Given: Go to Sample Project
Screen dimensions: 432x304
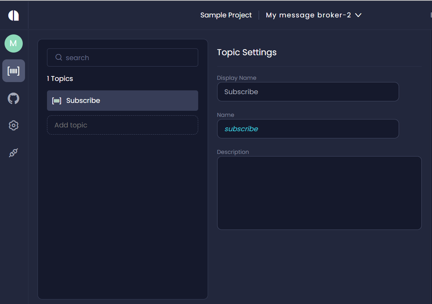Looking at the screenshot, I should click(x=226, y=15).
